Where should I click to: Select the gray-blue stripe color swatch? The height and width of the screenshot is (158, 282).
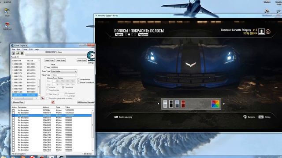coord(177,104)
